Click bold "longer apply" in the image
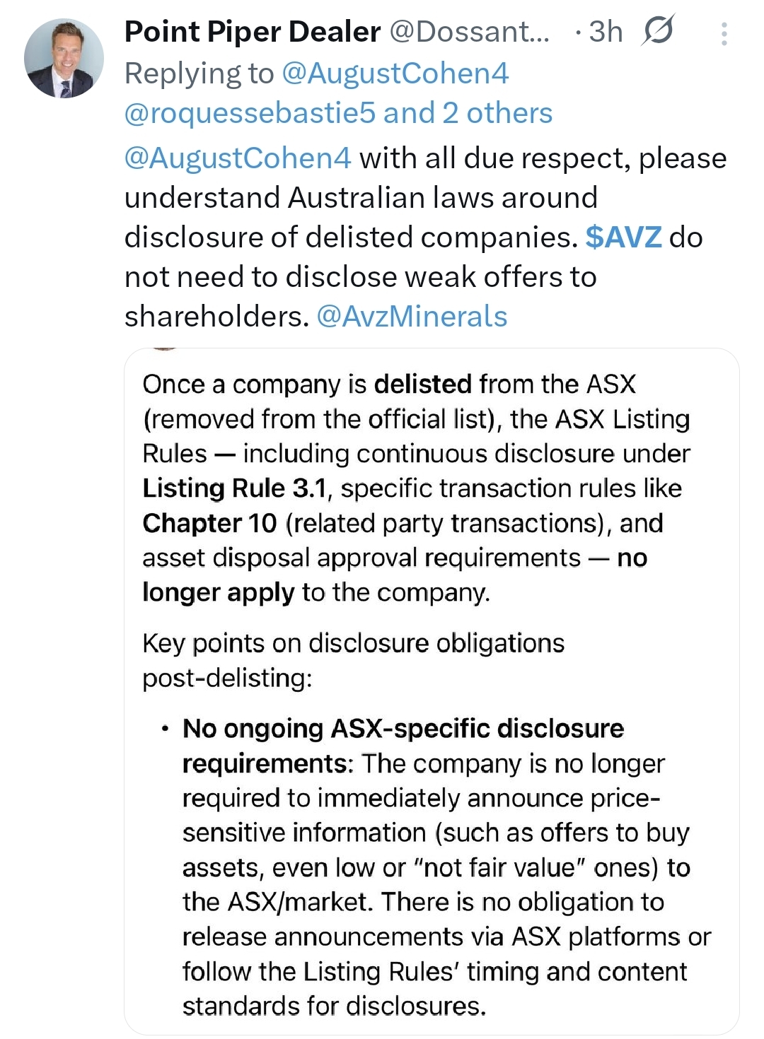This screenshot has height=1039, width=764. pos(218,592)
